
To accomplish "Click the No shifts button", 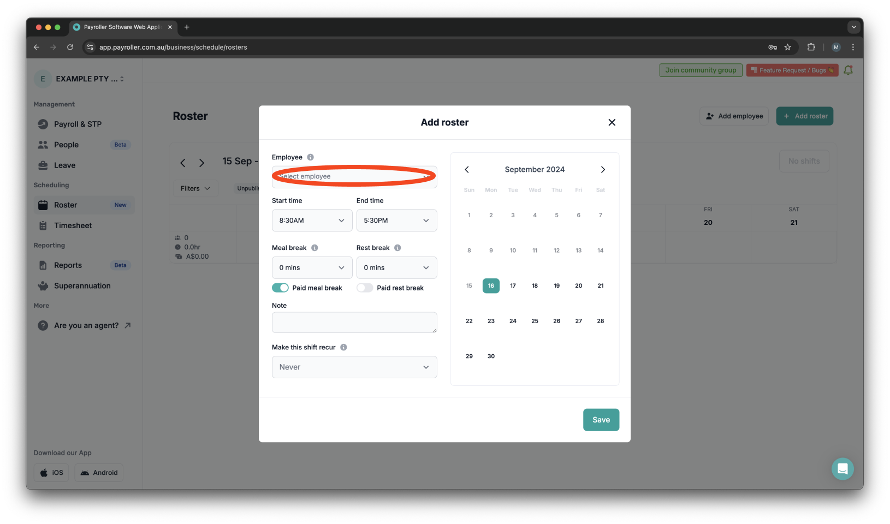I will 804,161.
